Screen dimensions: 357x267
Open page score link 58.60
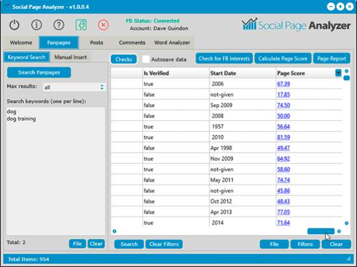coord(284,169)
